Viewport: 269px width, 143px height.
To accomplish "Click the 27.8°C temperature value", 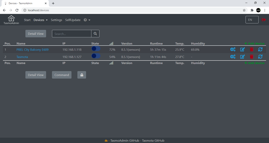I will coord(180,57).
